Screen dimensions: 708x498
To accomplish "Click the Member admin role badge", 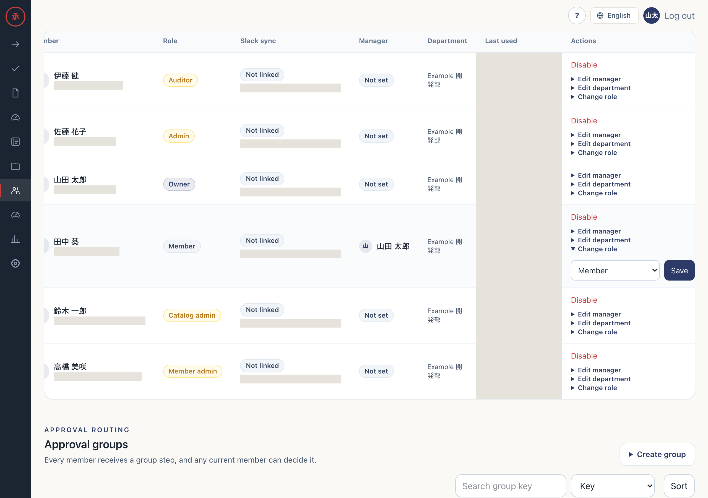I will tap(193, 371).
